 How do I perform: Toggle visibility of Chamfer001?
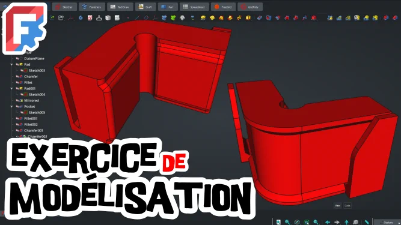pyautogui.click(x=17, y=131)
